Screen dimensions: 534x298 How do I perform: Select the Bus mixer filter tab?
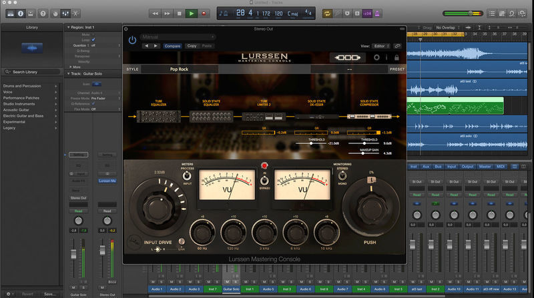438,167
